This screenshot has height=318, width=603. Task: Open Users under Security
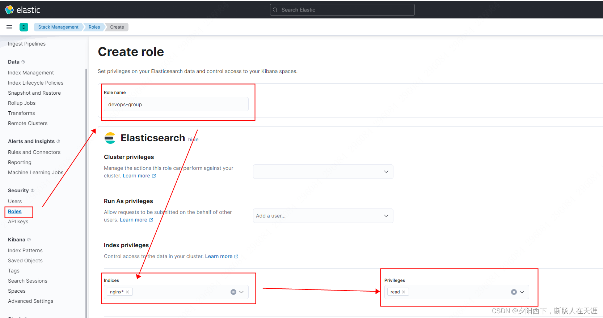click(15, 201)
